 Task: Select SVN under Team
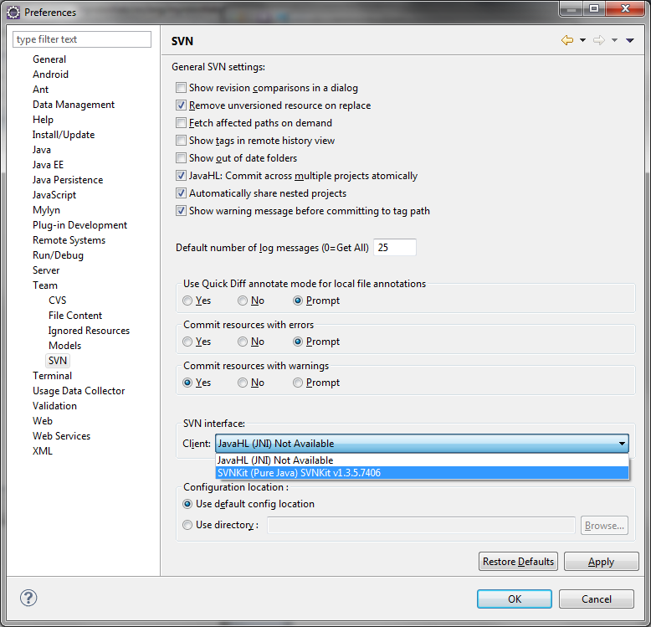(x=57, y=361)
